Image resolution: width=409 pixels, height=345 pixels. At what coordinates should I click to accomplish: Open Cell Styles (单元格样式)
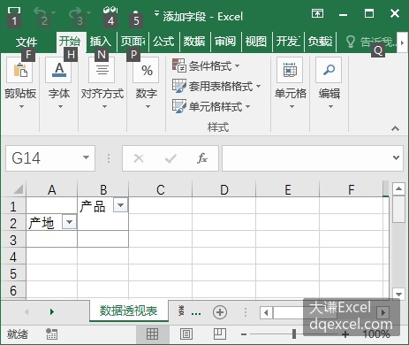click(211, 106)
